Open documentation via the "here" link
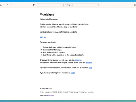This screenshot has height=102, width=136. tap(90, 68)
